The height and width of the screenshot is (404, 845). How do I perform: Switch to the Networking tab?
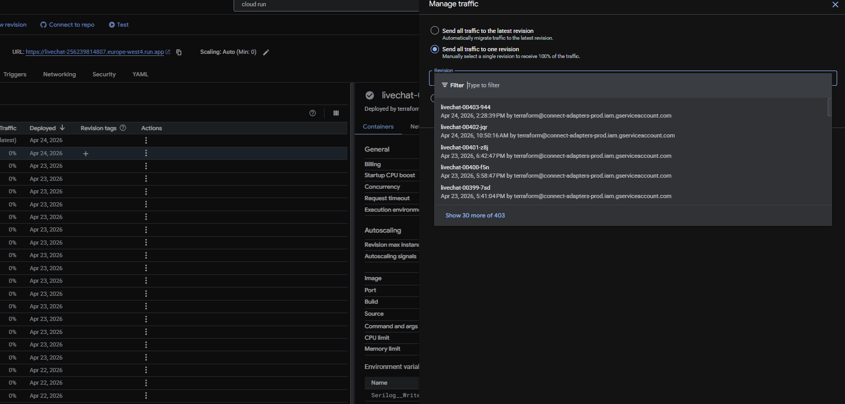[x=60, y=74]
